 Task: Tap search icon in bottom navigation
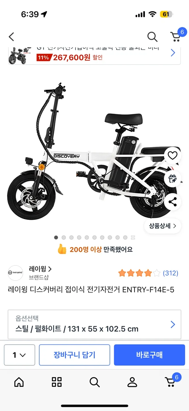tap(94, 382)
